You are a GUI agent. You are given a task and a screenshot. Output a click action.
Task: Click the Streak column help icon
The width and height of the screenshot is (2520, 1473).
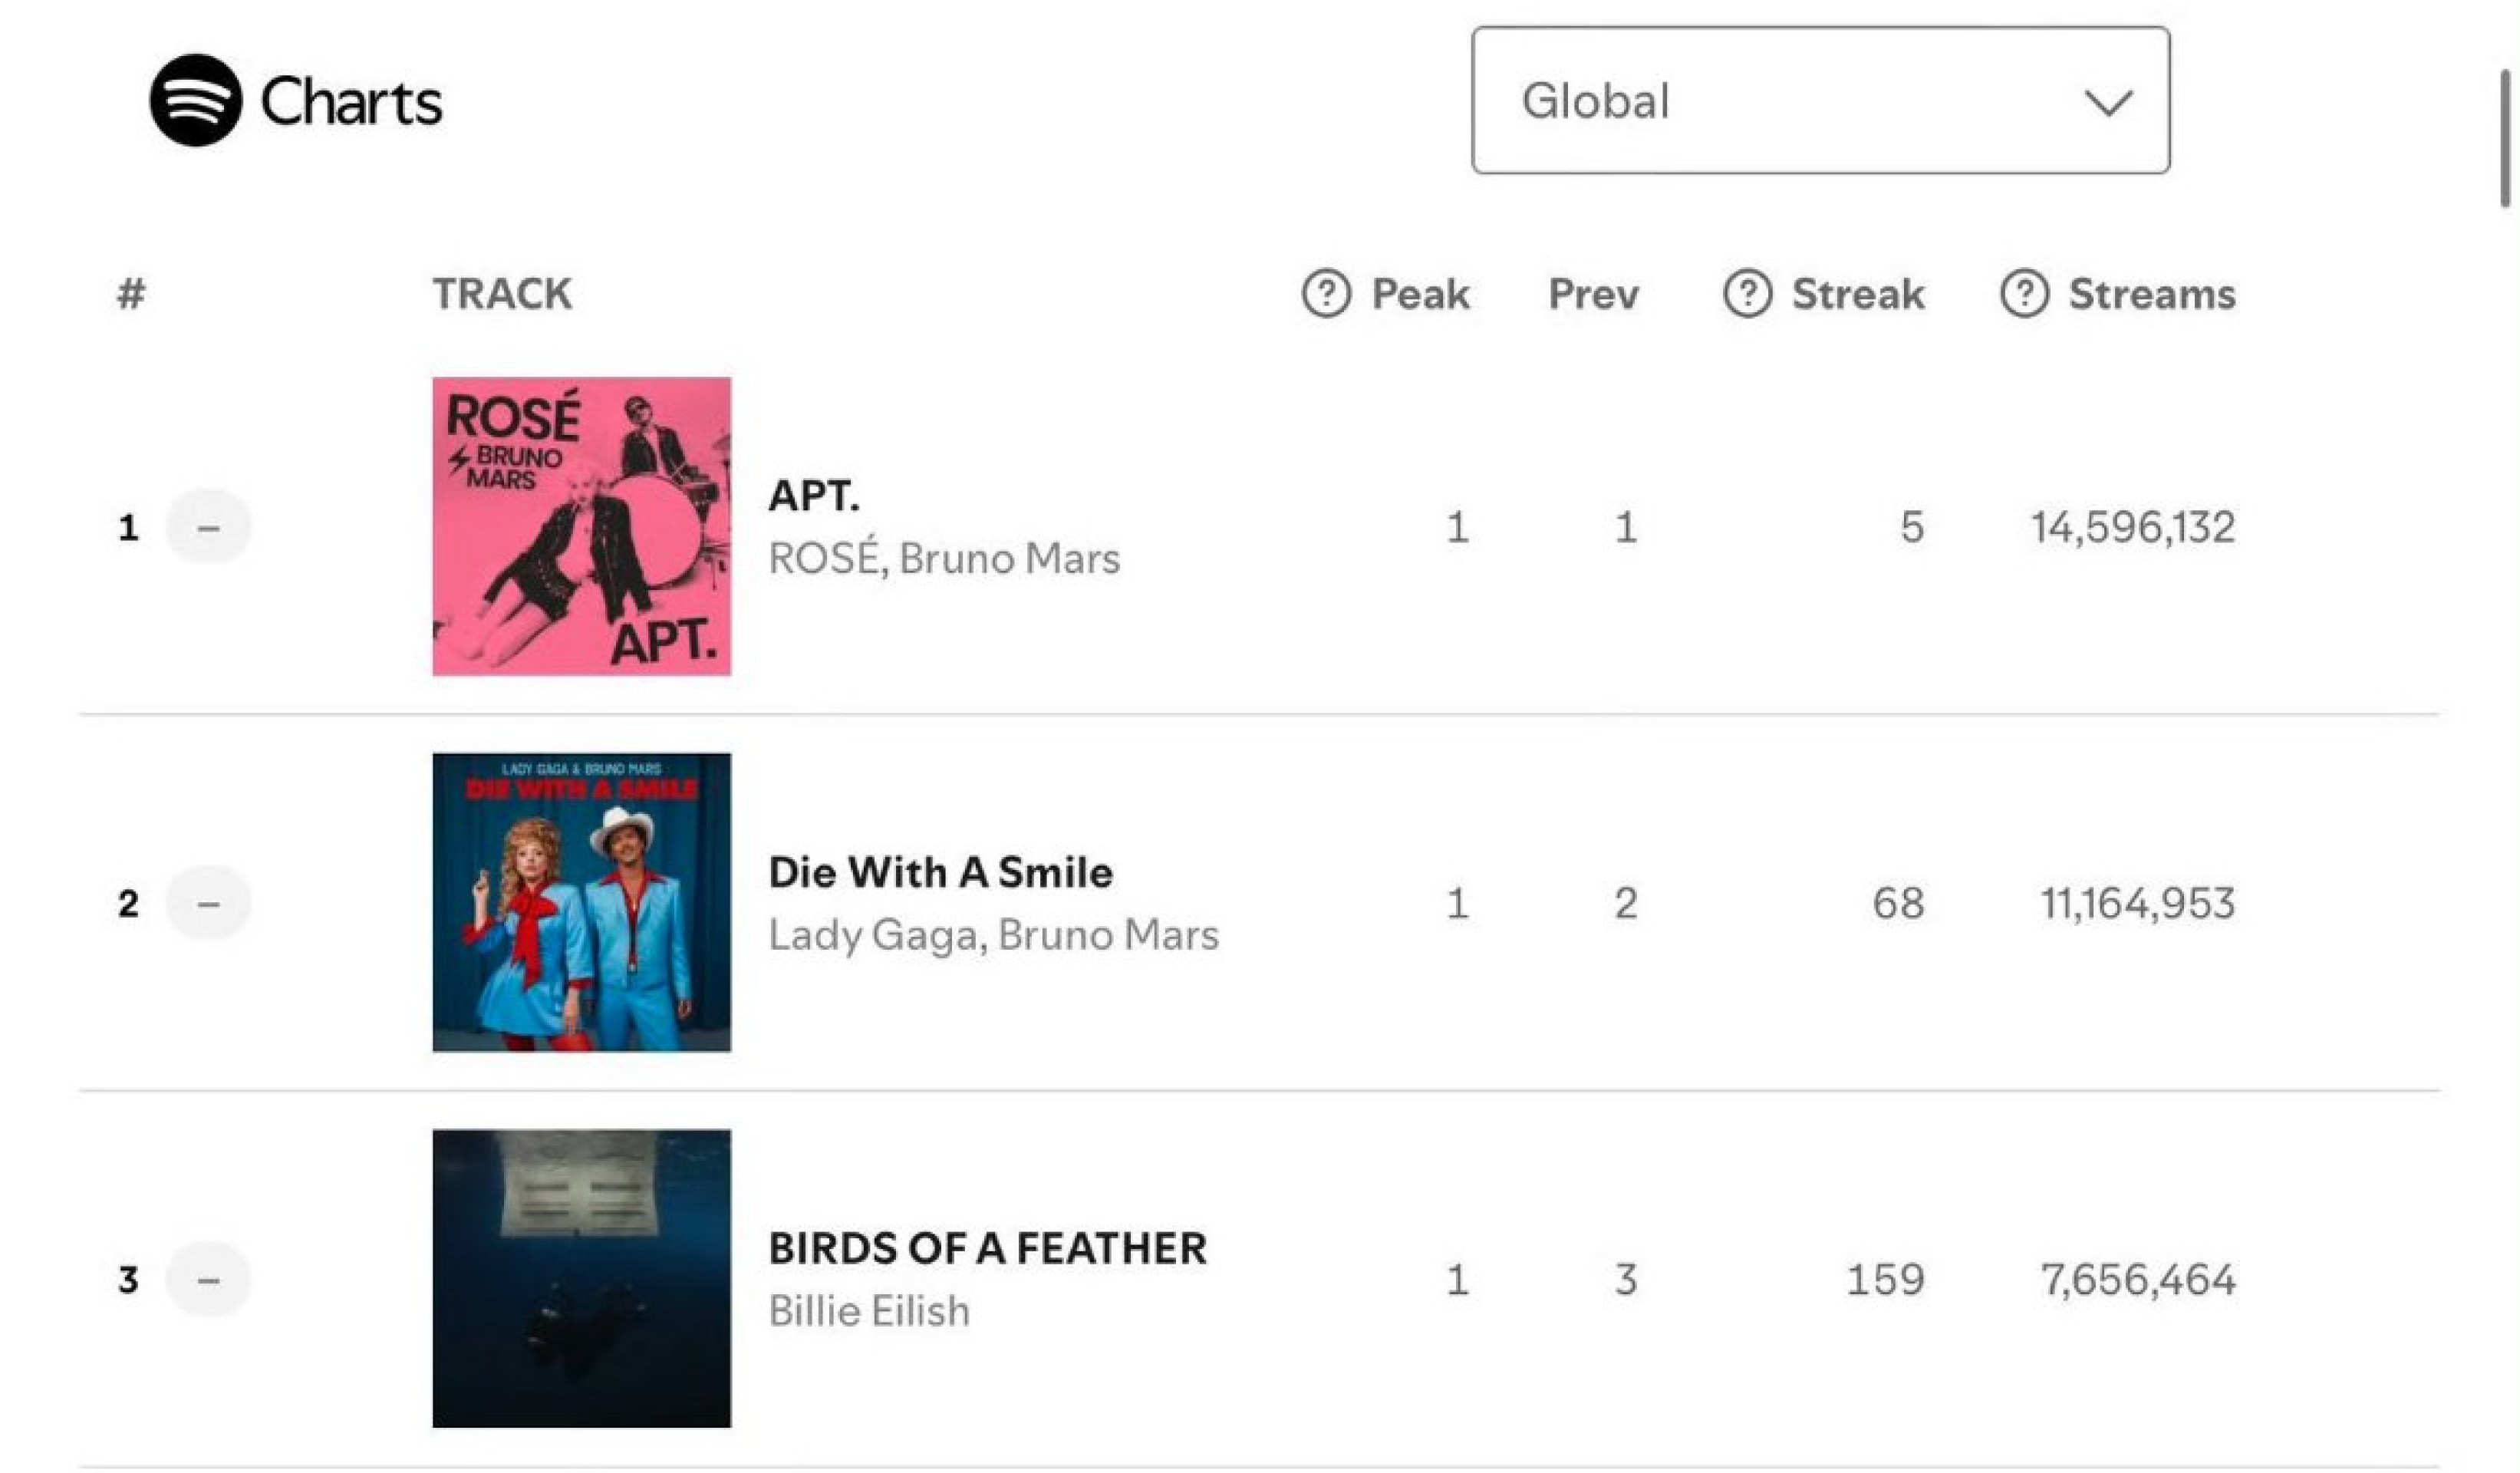click(x=1747, y=295)
